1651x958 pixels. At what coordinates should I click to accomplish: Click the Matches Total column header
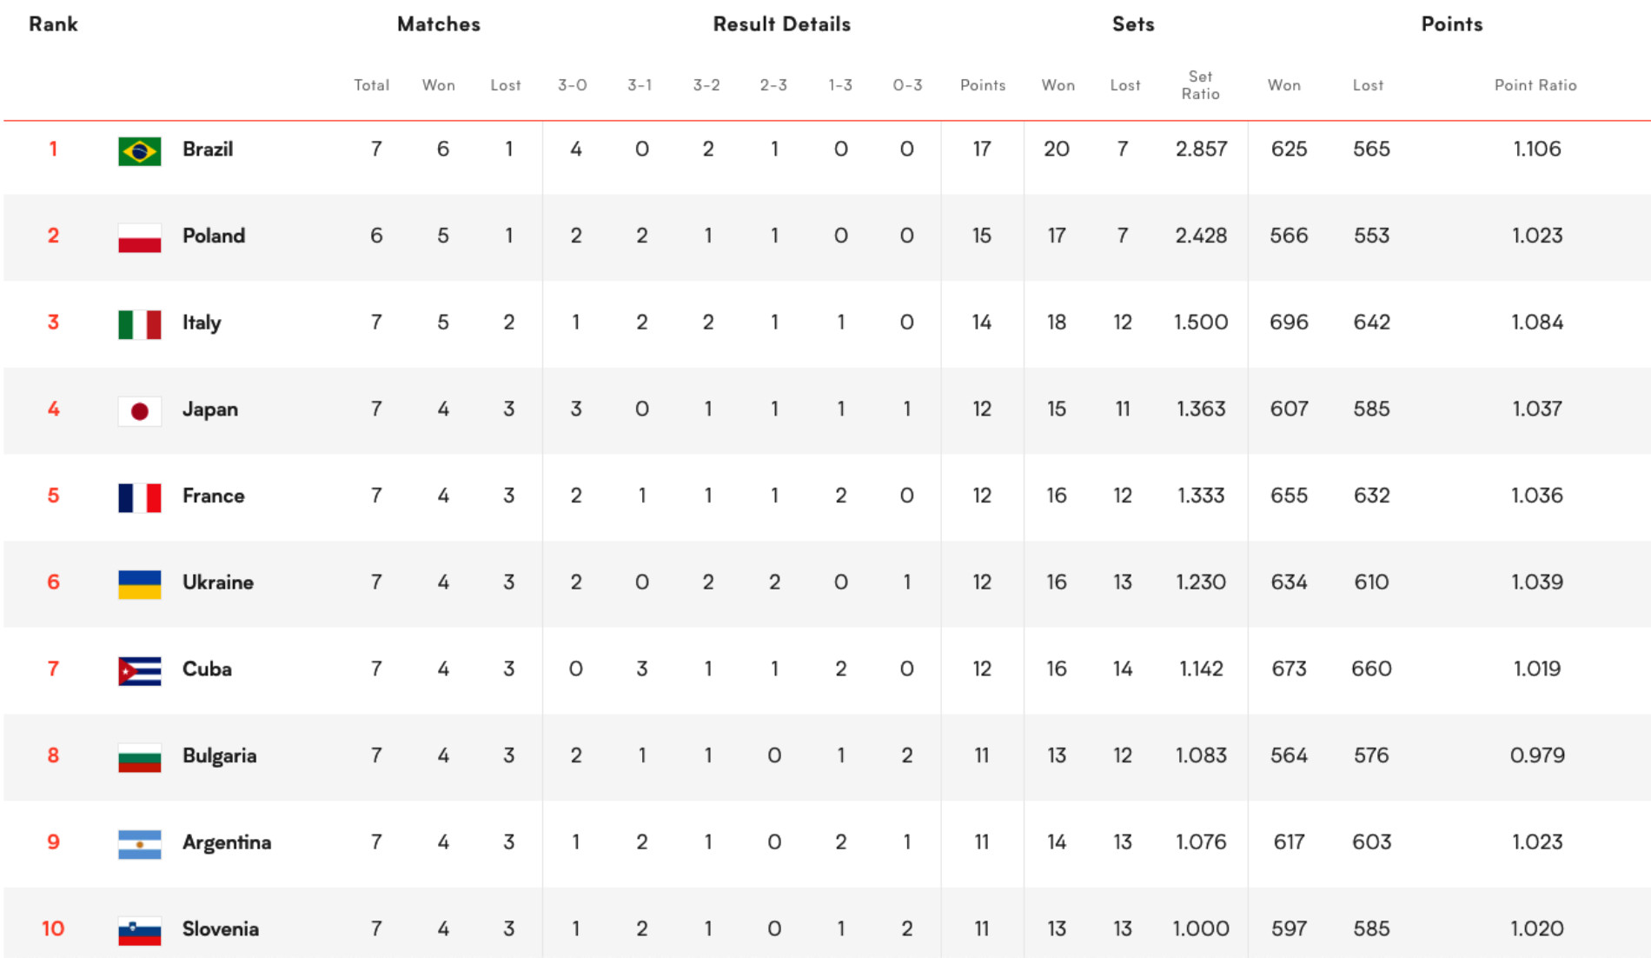(371, 85)
